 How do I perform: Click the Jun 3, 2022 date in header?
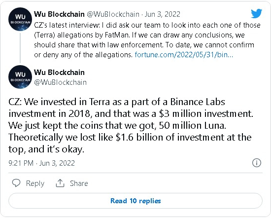pyautogui.click(x=162, y=14)
